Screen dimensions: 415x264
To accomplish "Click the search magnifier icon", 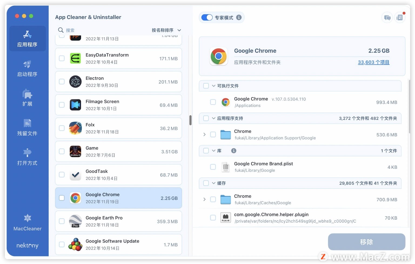I will 61,30.
